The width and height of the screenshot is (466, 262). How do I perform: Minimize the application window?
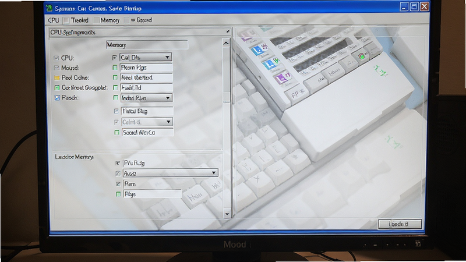coord(404,7)
